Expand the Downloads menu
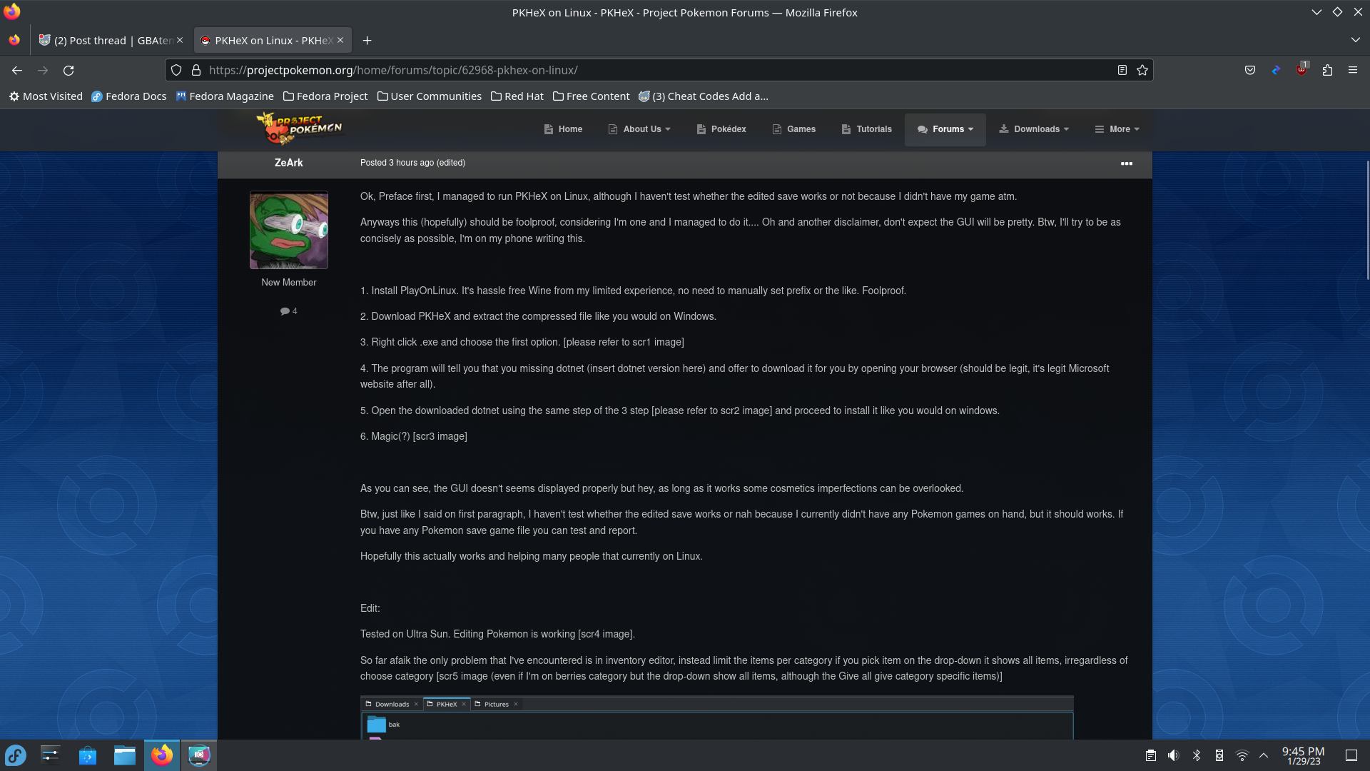This screenshot has width=1370, height=771. 1034,129
